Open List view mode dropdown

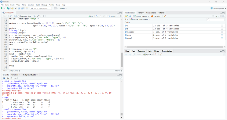coord(216,16)
